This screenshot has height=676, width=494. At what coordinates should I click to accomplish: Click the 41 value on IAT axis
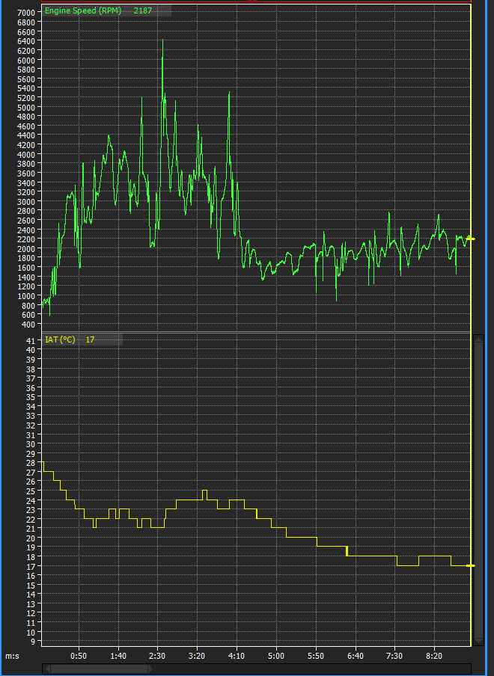31,340
